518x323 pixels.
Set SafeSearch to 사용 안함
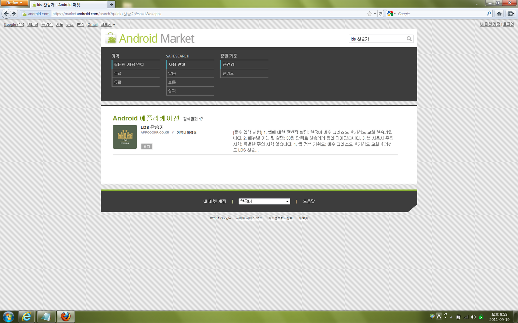pos(190,64)
